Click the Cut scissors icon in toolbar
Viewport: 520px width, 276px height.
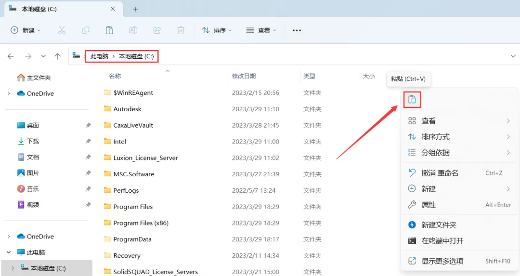62,30
